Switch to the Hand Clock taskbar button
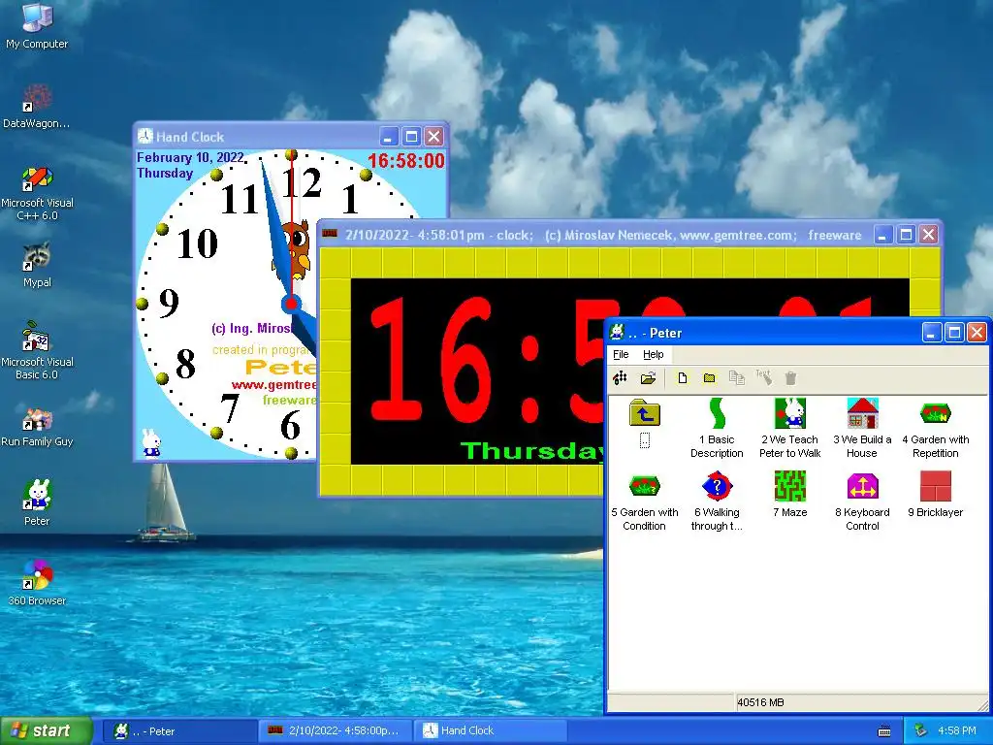 click(491, 731)
